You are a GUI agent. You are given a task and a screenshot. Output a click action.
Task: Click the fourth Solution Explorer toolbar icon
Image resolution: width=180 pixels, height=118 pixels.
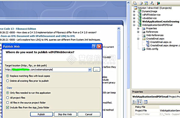click(x=152, y=3)
